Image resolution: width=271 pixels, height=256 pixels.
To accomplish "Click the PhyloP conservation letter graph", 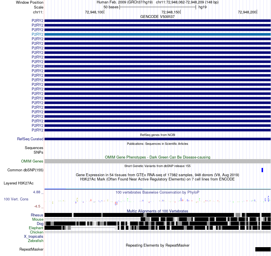I will pos(157,200).
